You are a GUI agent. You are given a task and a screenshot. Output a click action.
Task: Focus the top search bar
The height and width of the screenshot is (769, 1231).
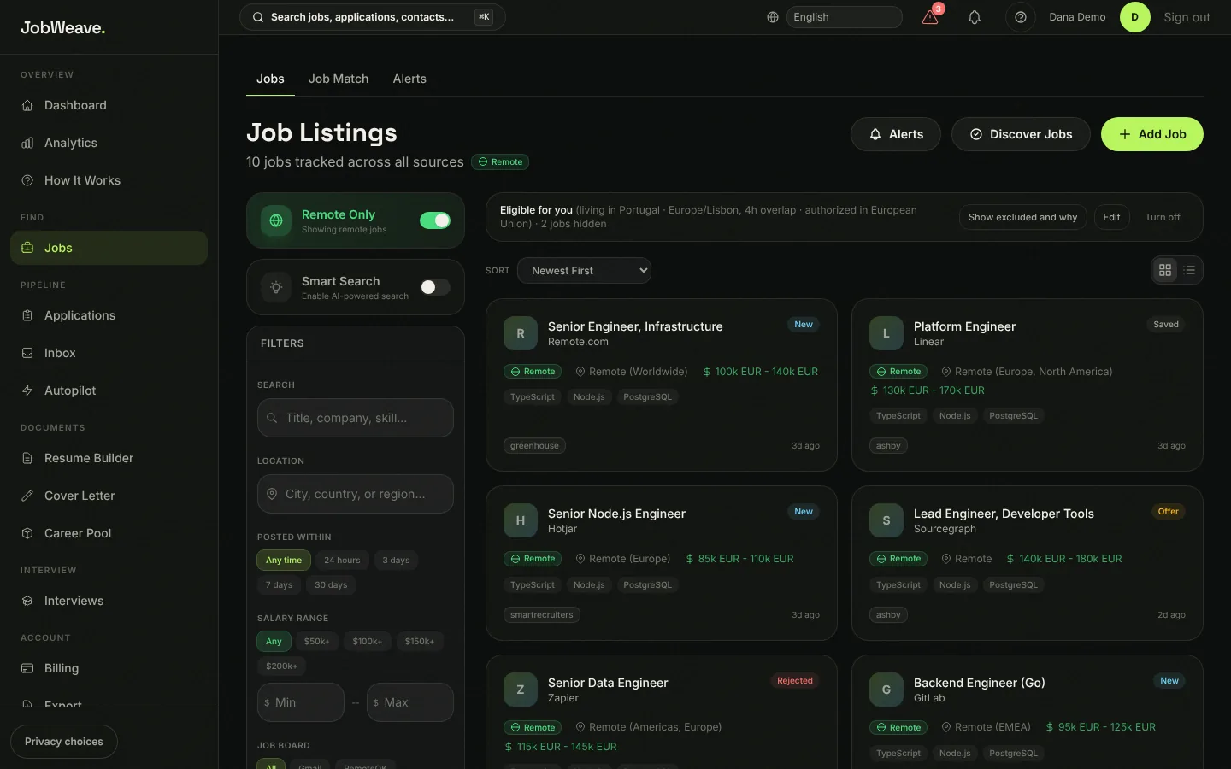tap(373, 17)
